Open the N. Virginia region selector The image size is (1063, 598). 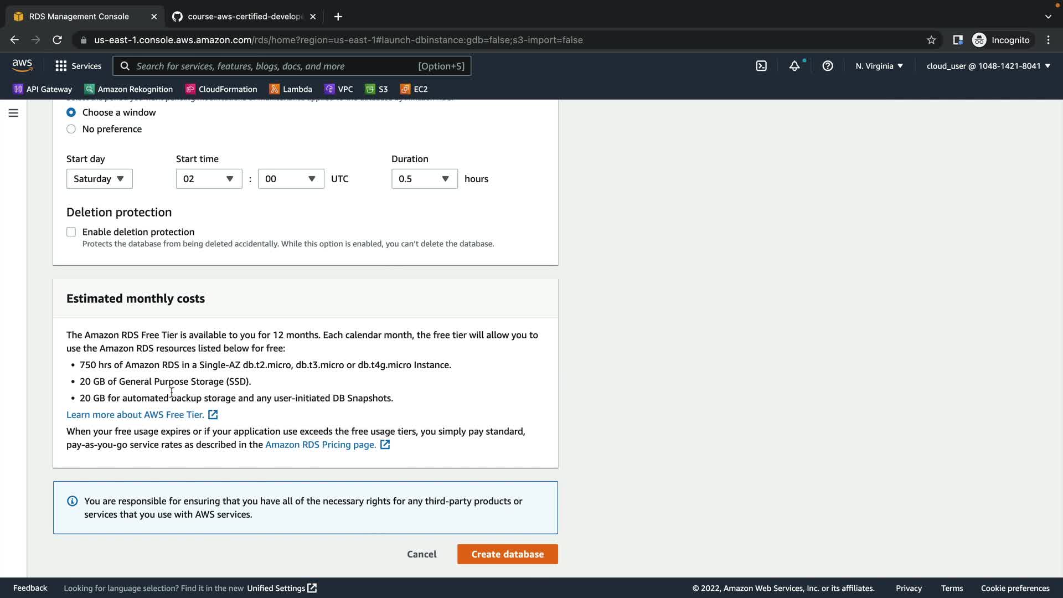click(x=879, y=66)
